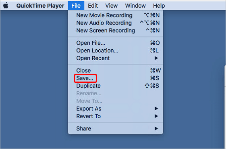This screenshot has width=226, height=149.
Task: Close the current window via Close
Action: click(x=116, y=71)
